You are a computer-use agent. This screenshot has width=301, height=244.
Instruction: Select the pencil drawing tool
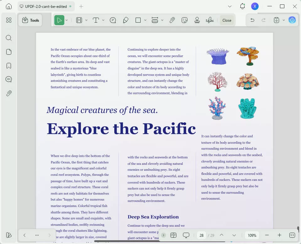pos(126,20)
